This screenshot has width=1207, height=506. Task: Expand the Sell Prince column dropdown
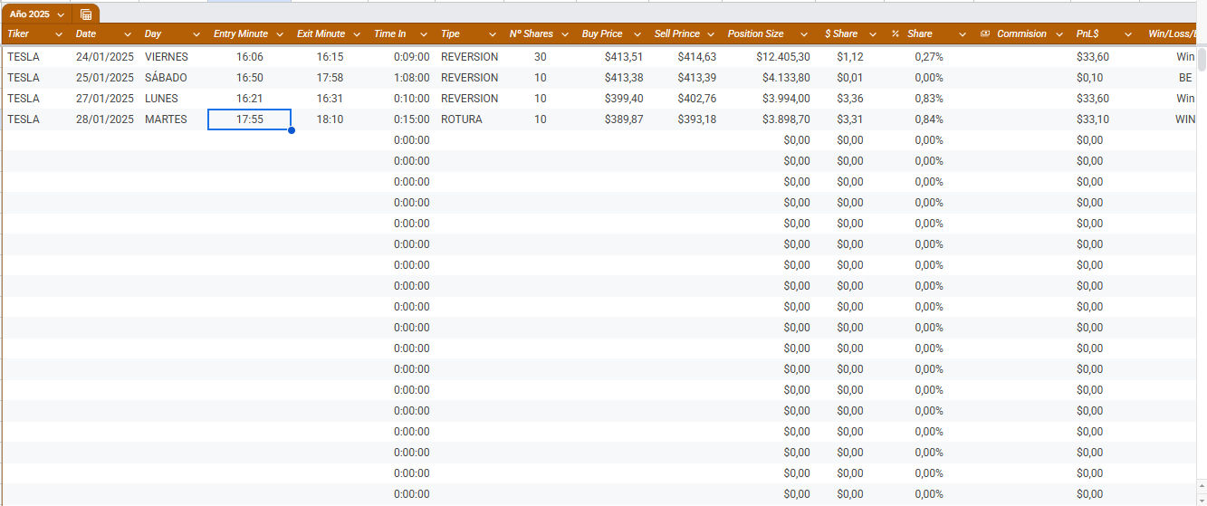(x=711, y=34)
